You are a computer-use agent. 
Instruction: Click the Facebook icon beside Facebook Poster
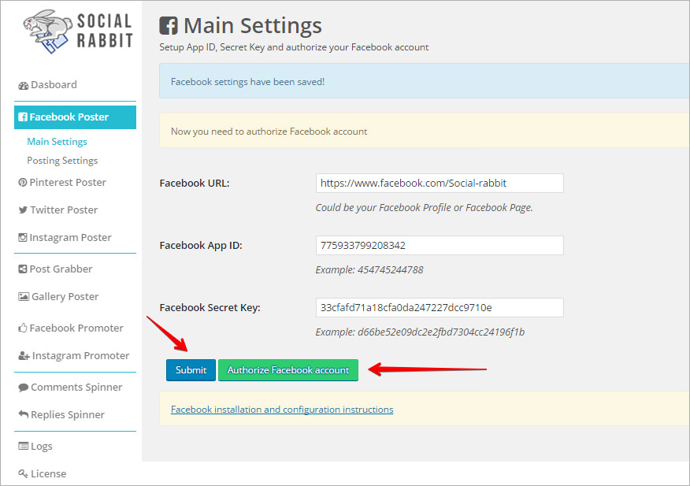pos(22,117)
